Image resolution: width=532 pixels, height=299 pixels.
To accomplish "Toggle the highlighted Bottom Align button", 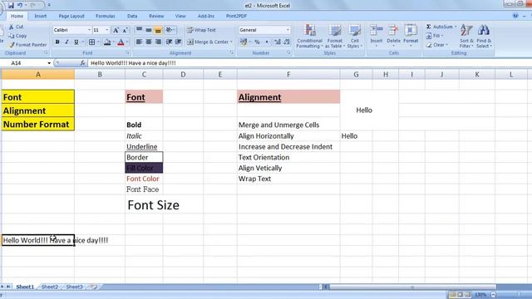I will (x=158, y=30).
